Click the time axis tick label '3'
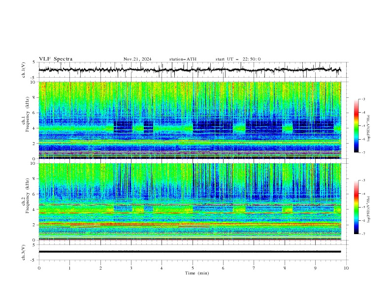Screen dimensions: 390x301 (131, 268)
